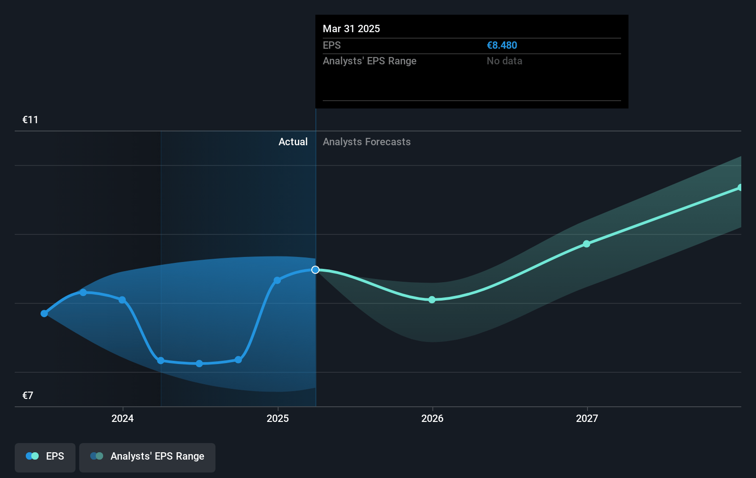Select the EPS point where the 2024 drop ends
The image size is (756, 478).
click(x=161, y=360)
